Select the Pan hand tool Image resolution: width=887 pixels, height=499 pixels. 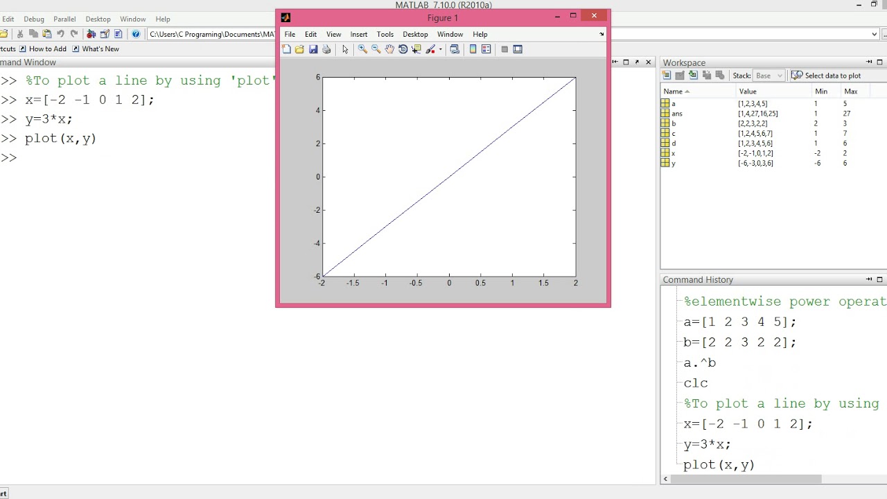(389, 49)
